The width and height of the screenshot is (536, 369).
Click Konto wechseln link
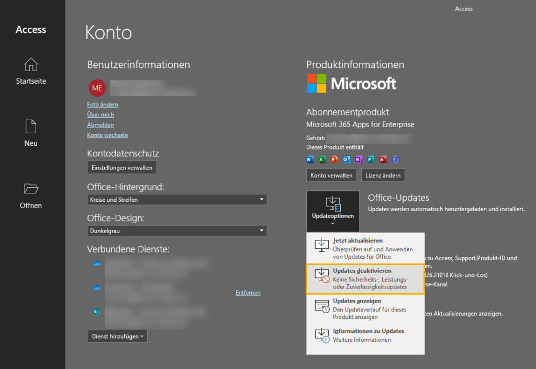(x=108, y=135)
